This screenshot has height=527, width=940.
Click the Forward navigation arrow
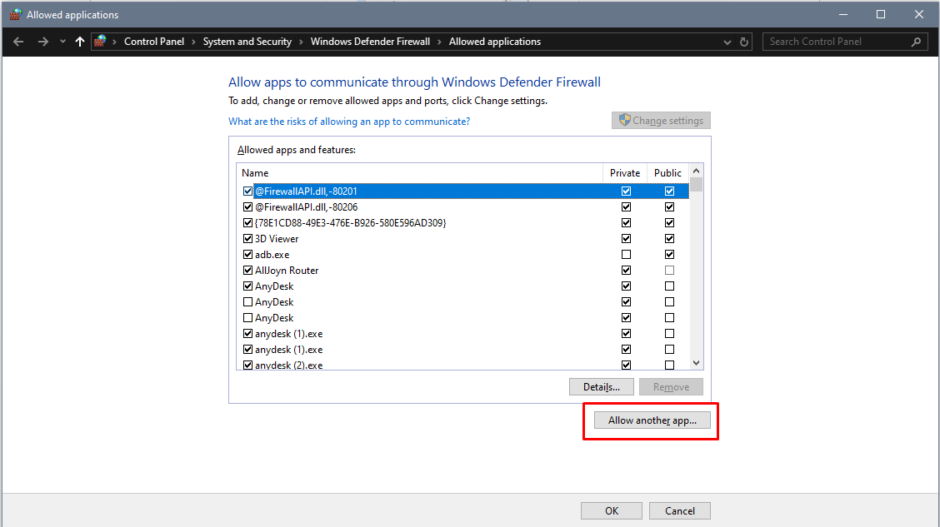point(43,42)
